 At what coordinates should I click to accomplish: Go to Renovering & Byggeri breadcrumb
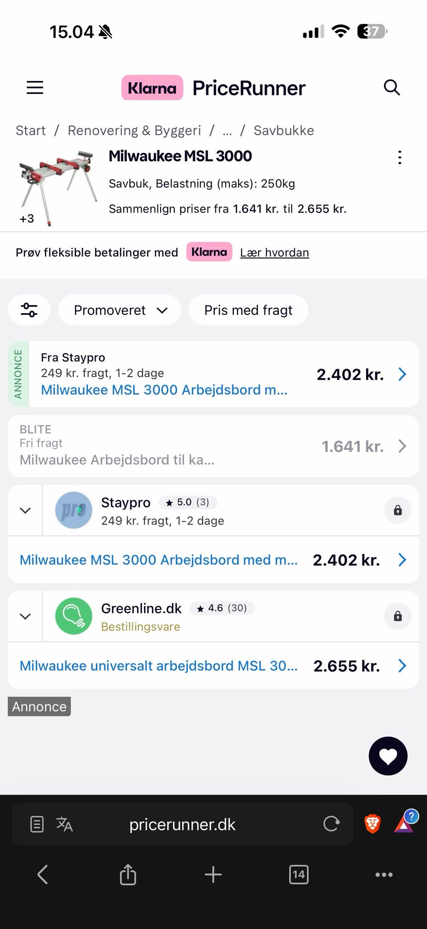pyautogui.click(x=134, y=130)
